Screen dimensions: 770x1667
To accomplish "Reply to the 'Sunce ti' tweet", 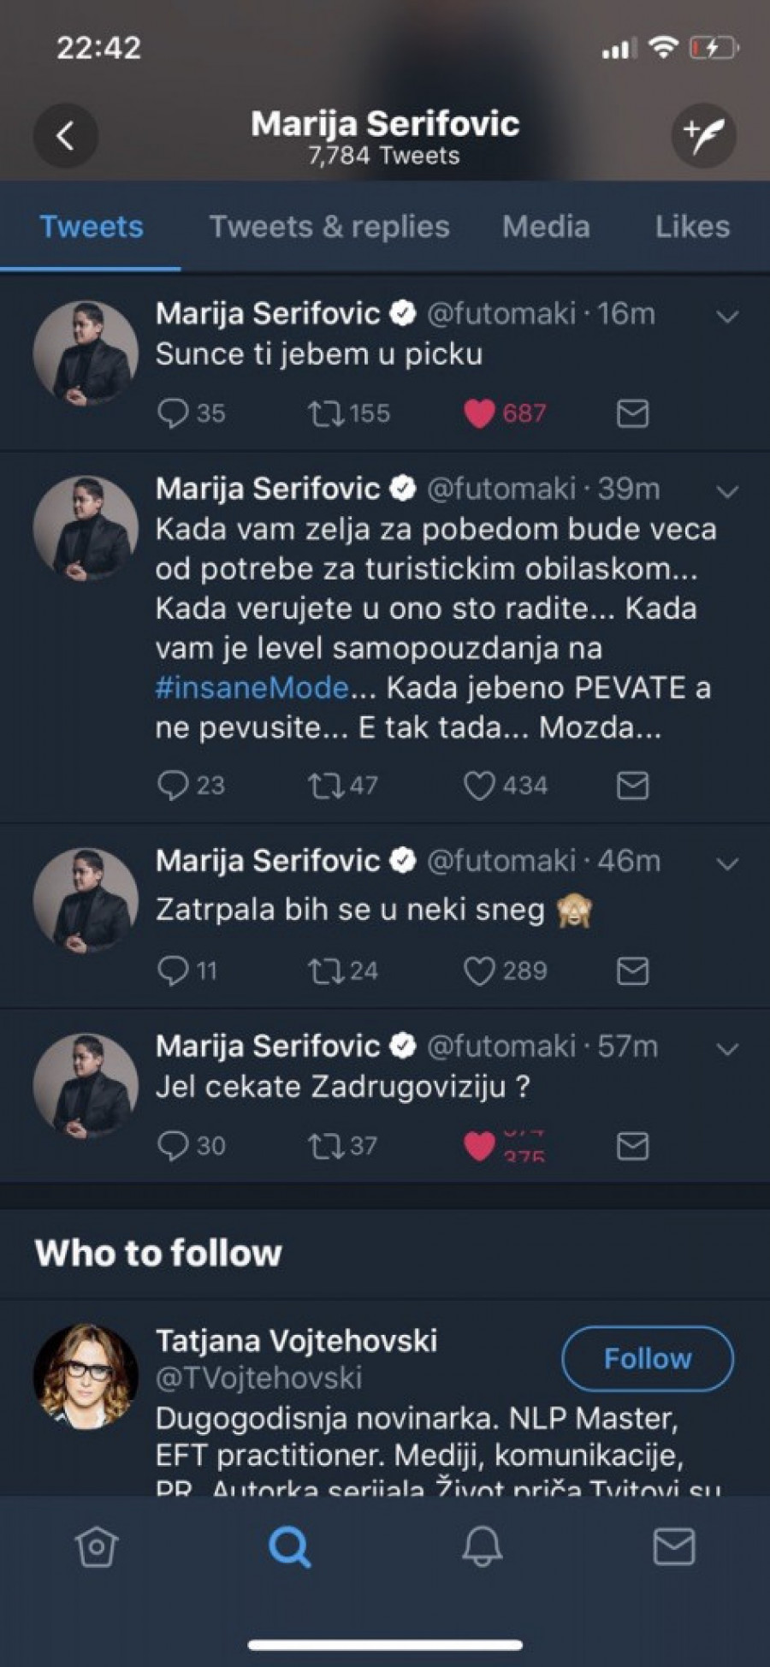I will pos(173,414).
